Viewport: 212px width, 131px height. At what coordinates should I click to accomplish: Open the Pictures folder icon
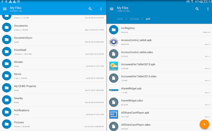pos(7,124)
